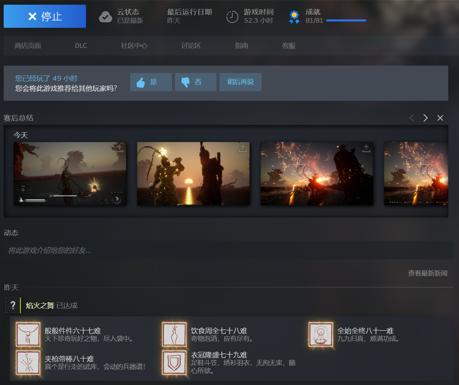
Task: Open the 客服 tab
Action: coord(289,46)
